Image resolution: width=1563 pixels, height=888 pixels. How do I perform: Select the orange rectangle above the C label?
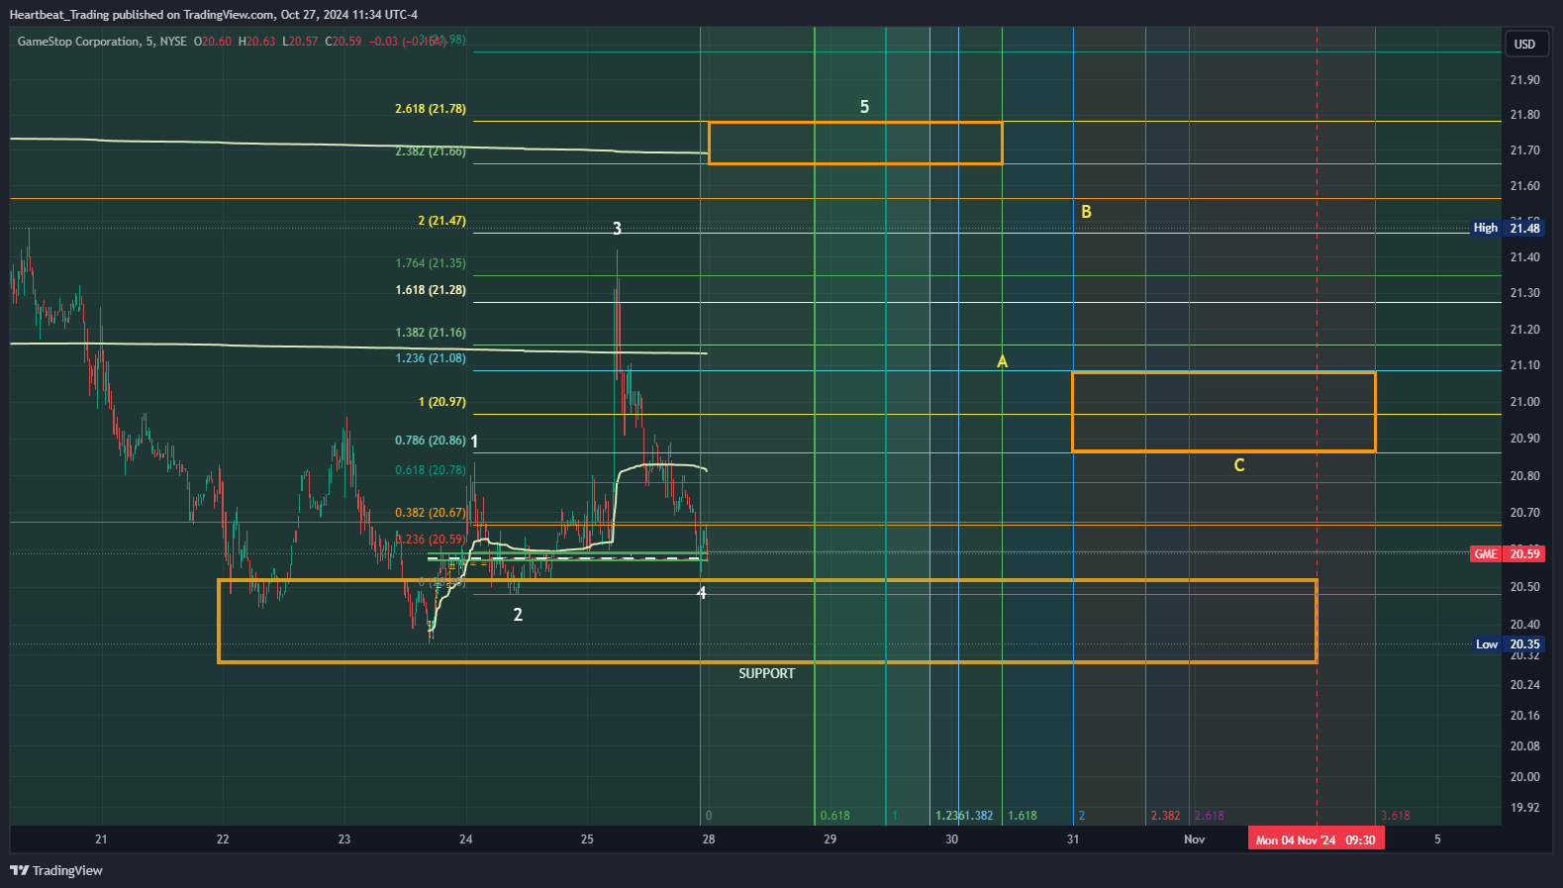tap(1223, 412)
